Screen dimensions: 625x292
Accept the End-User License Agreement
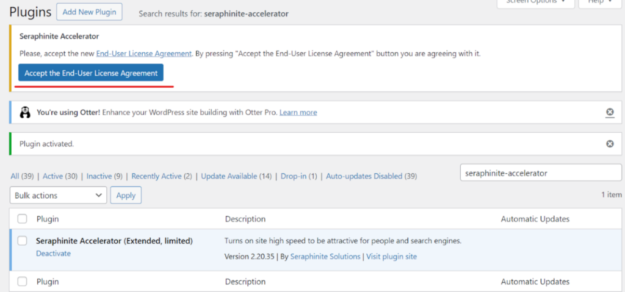pyautogui.click(x=91, y=73)
